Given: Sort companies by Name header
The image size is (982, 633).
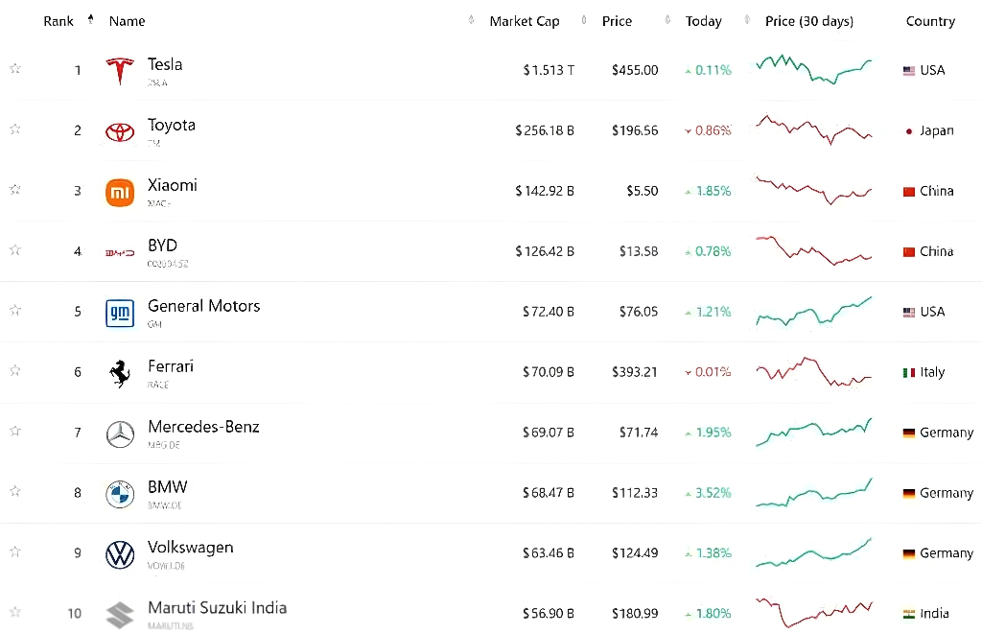Looking at the screenshot, I should click(128, 21).
